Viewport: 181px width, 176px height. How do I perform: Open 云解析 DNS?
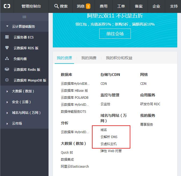click(109, 137)
